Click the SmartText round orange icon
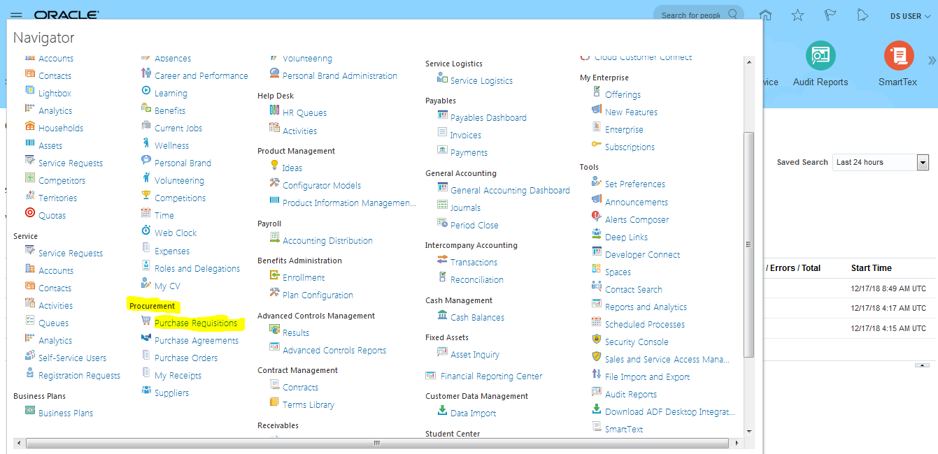This screenshot has height=454, width=938. coord(899,56)
